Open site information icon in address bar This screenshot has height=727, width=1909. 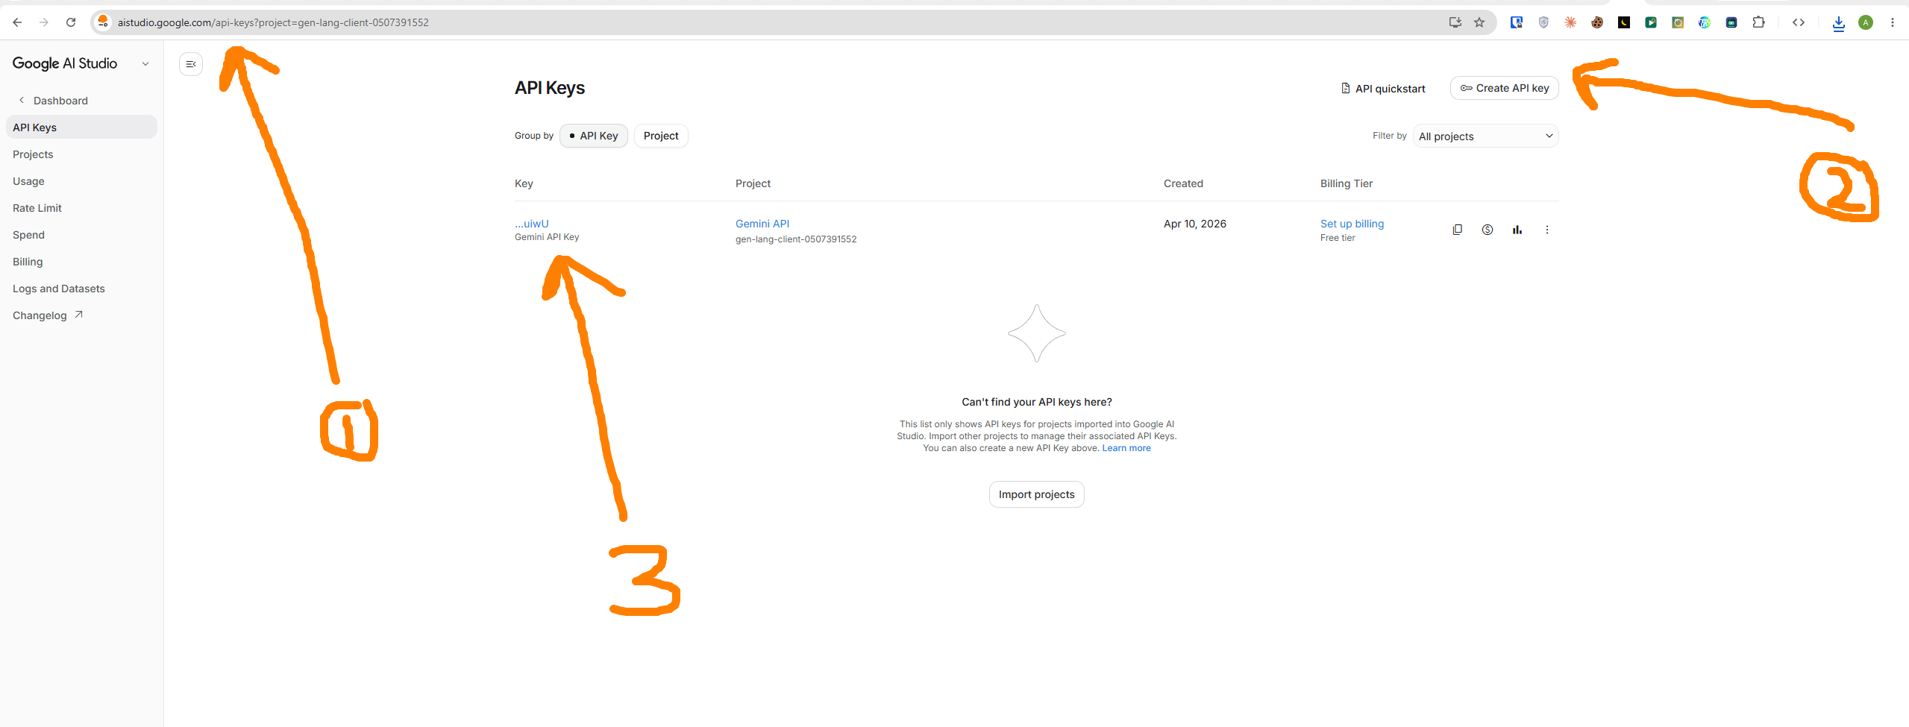(x=103, y=22)
